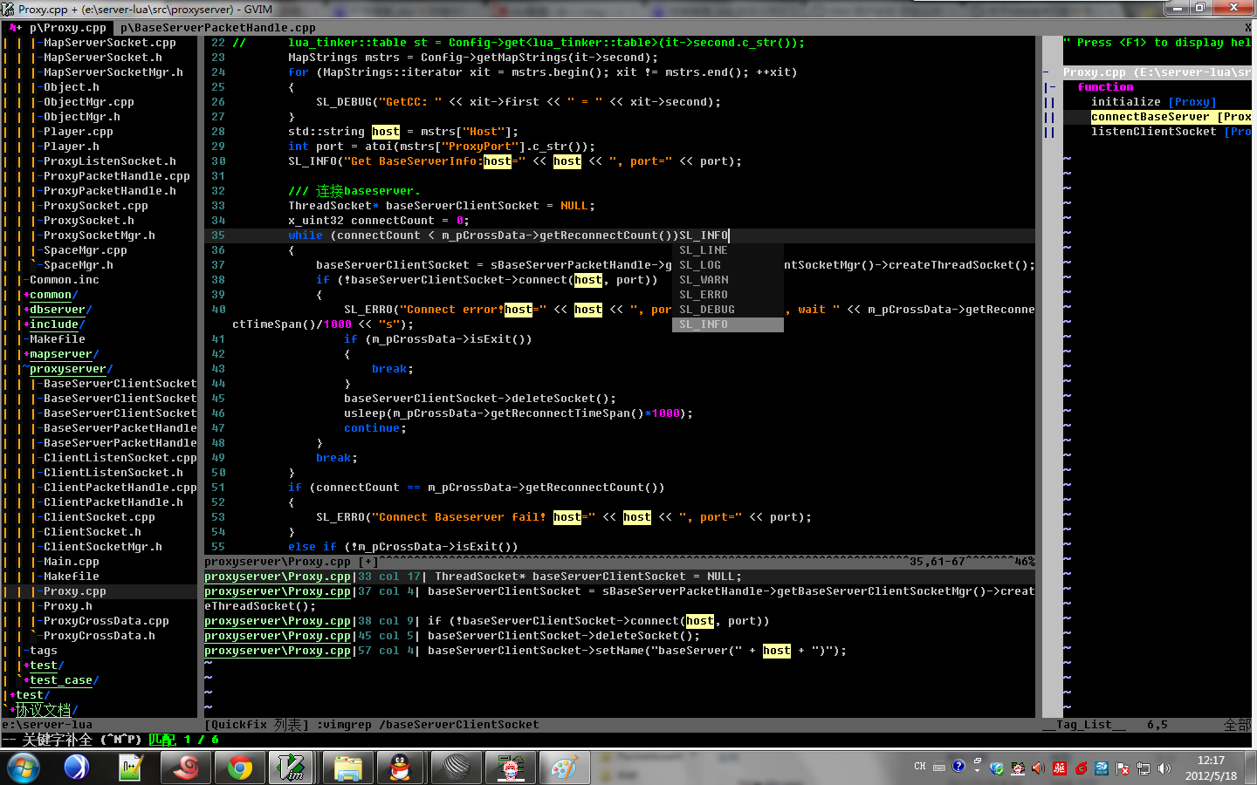Open Proxy.h in the file tree
Screen dimensions: 1257x785
coord(68,606)
